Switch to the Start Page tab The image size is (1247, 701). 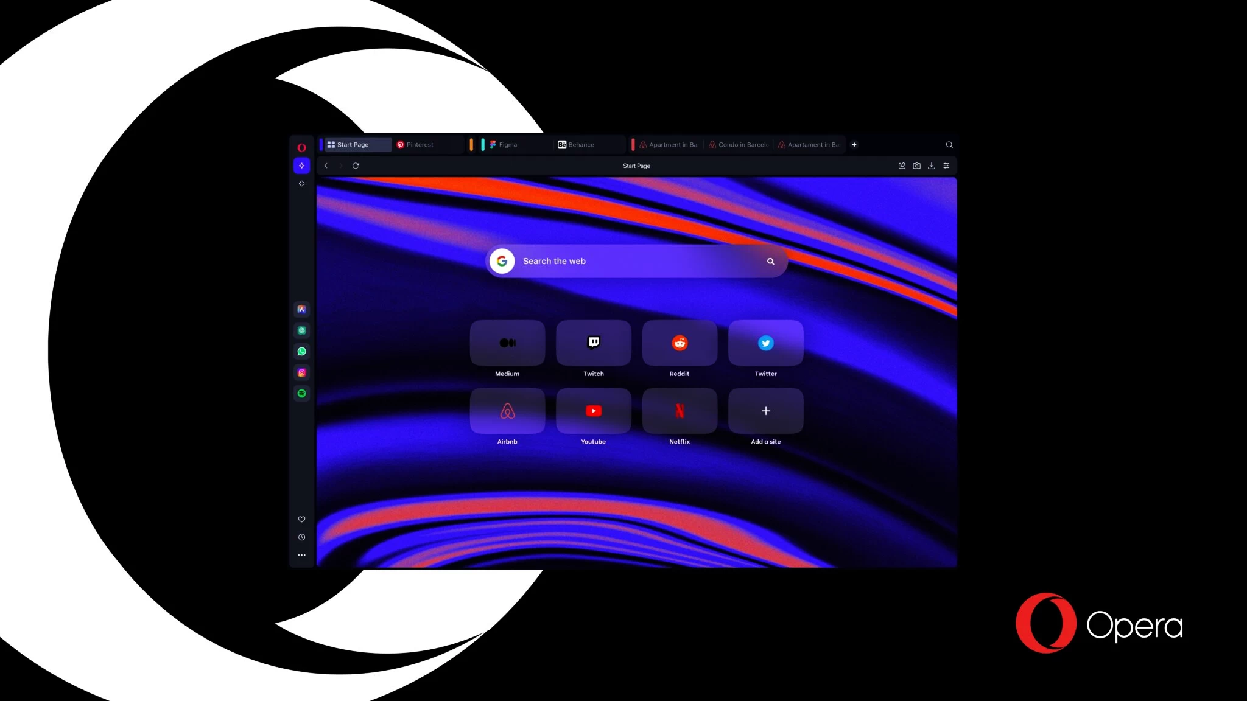pos(358,145)
